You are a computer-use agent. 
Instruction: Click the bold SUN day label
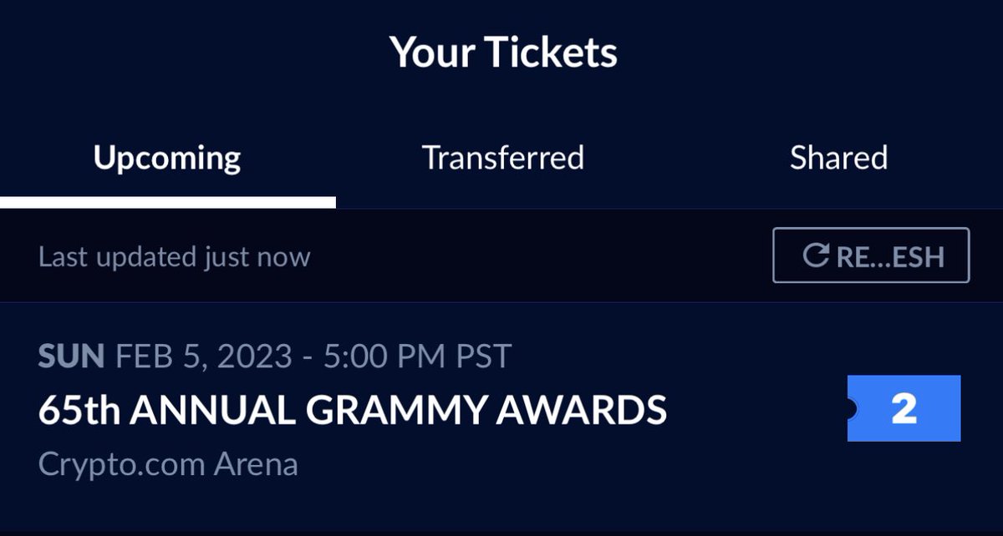(71, 356)
